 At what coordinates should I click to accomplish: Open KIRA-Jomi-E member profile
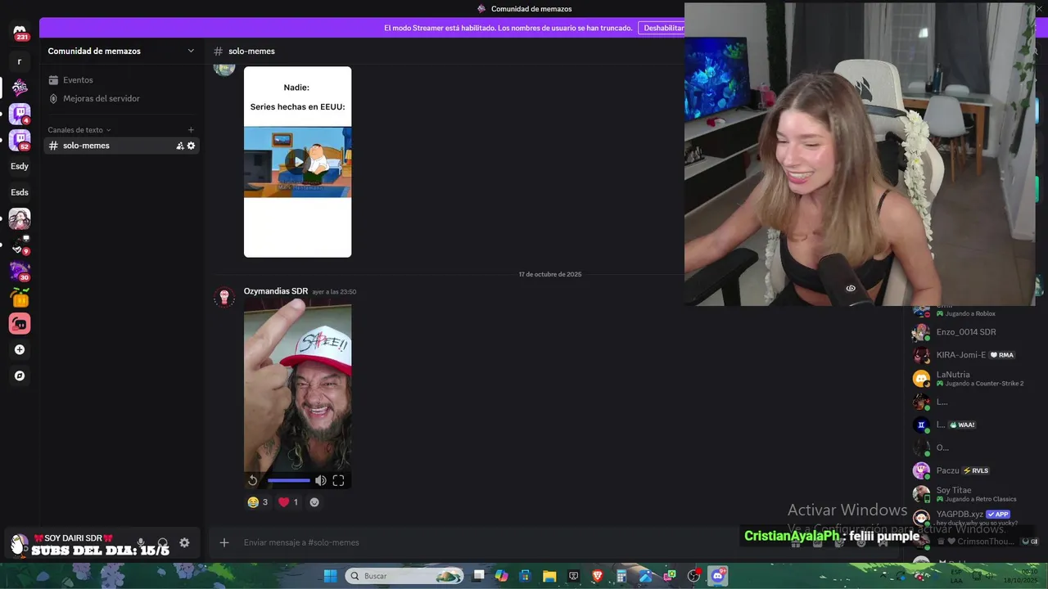974,355
